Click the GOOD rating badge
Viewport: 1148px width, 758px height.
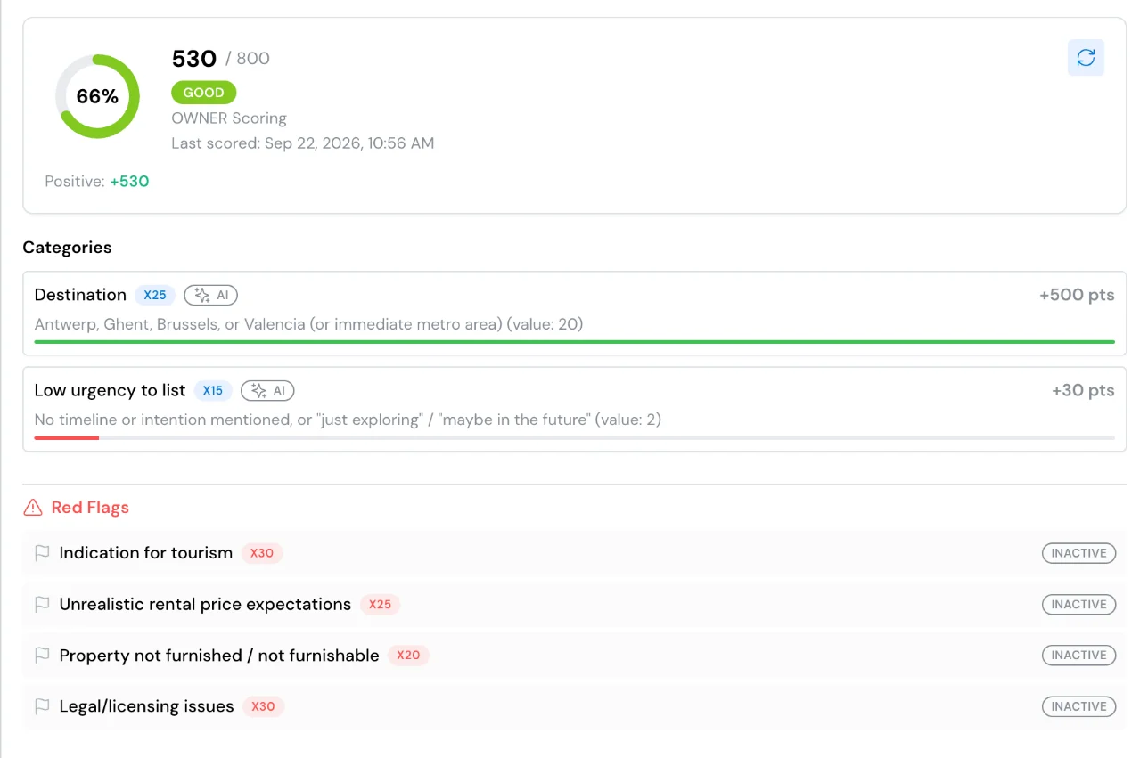click(x=204, y=93)
